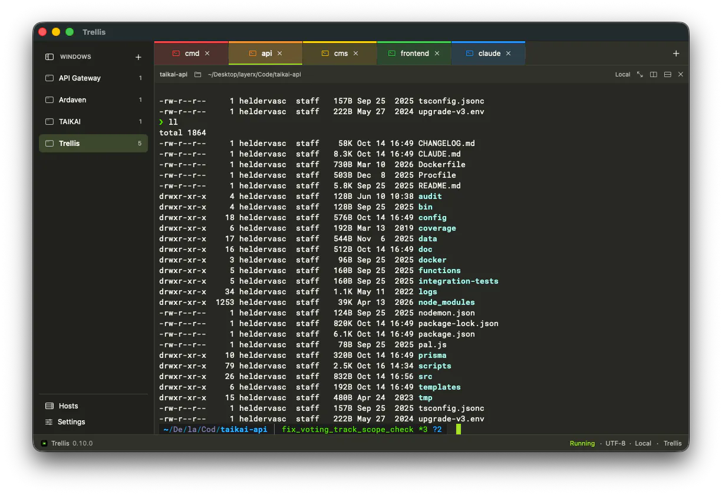Click the node_modules directory name
The height and width of the screenshot is (495, 722).
pos(447,303)
